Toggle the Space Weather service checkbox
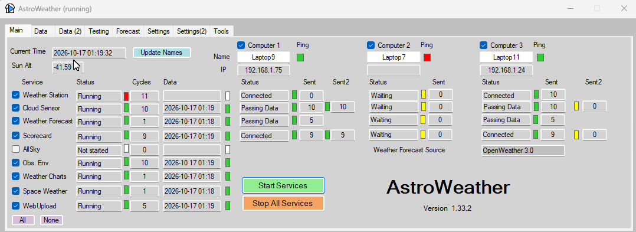The width and height of the screenshot is (636, 232). pos(16,191)
